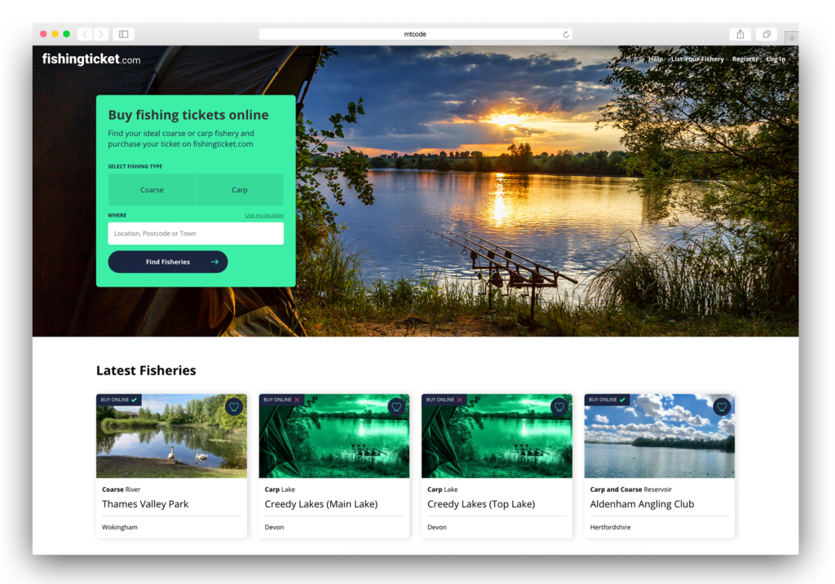Click the heart icon on Aldenham Angling Club

pyautogui.click(x=722, y=406)
